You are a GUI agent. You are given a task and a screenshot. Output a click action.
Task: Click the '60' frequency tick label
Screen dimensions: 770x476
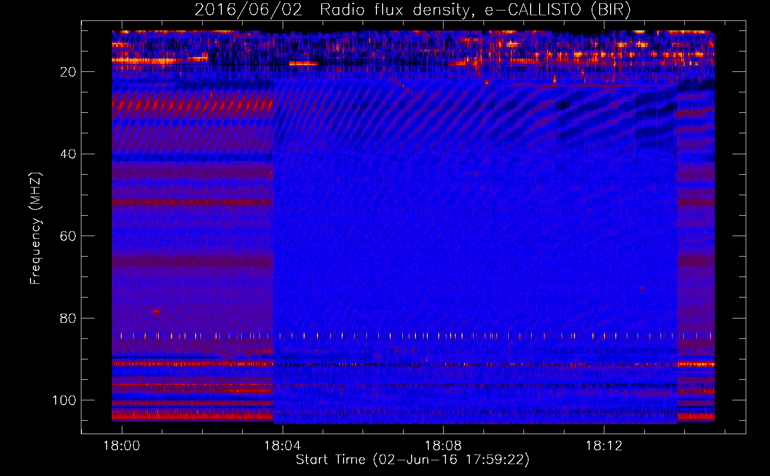point(68,236)
